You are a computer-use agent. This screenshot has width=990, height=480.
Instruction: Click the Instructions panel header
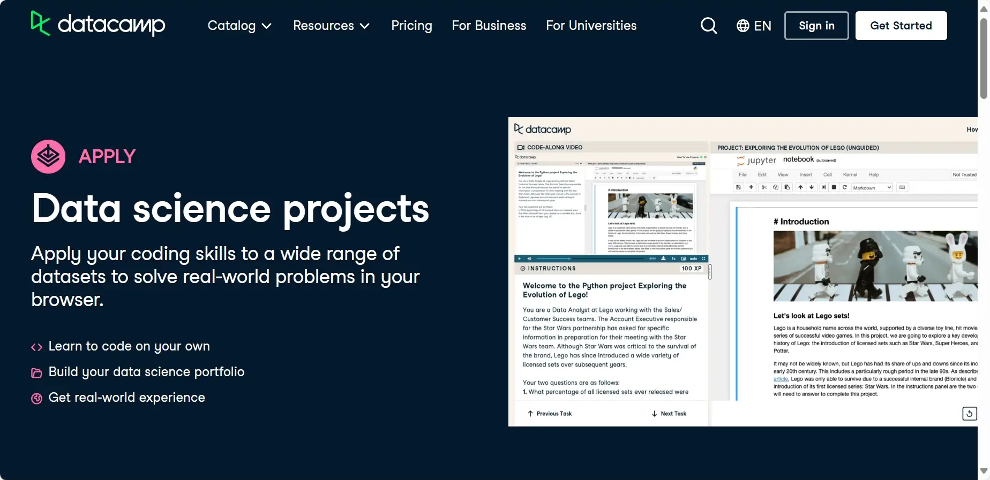click(x=611, y=269)
